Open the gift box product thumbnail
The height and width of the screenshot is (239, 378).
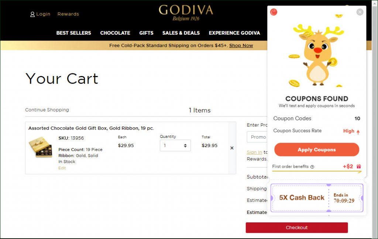tap(40, 147)
